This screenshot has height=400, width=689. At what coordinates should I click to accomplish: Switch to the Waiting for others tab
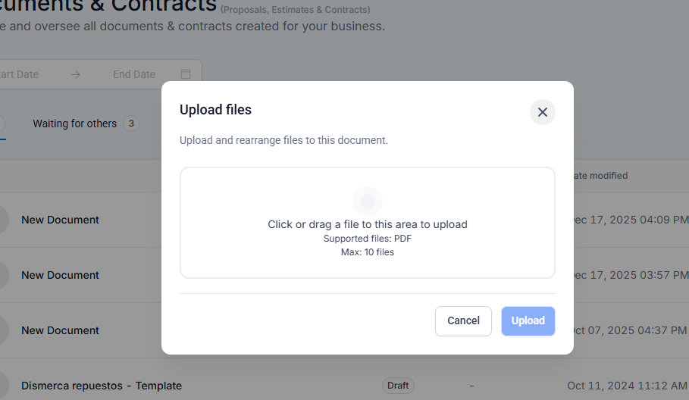coord(74,123)
